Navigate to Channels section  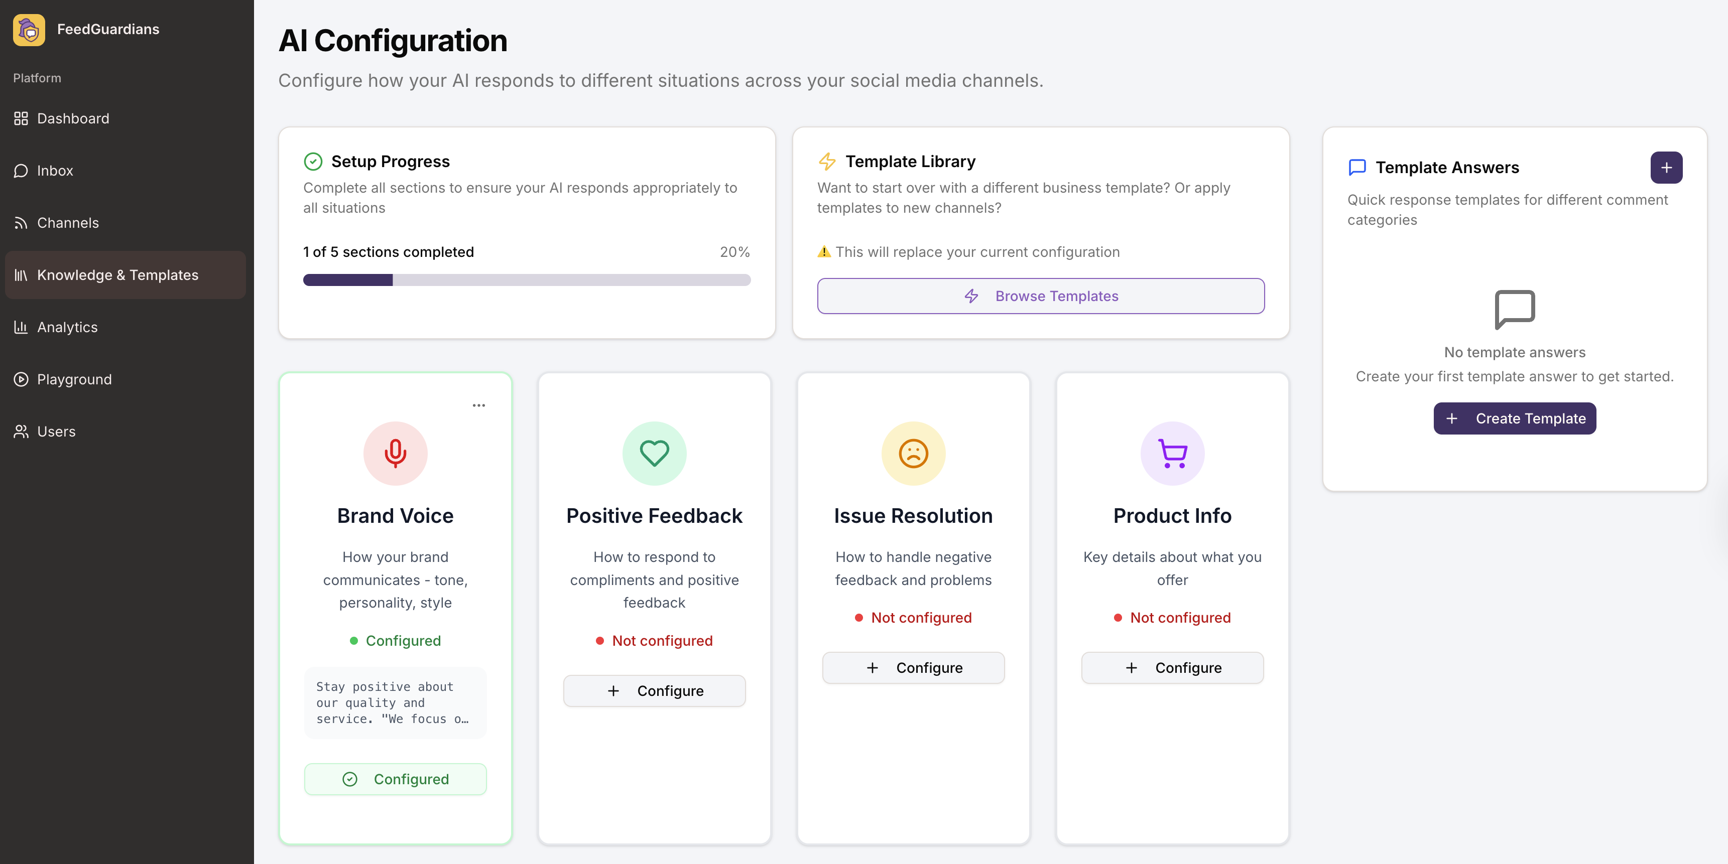coord(68,223)
